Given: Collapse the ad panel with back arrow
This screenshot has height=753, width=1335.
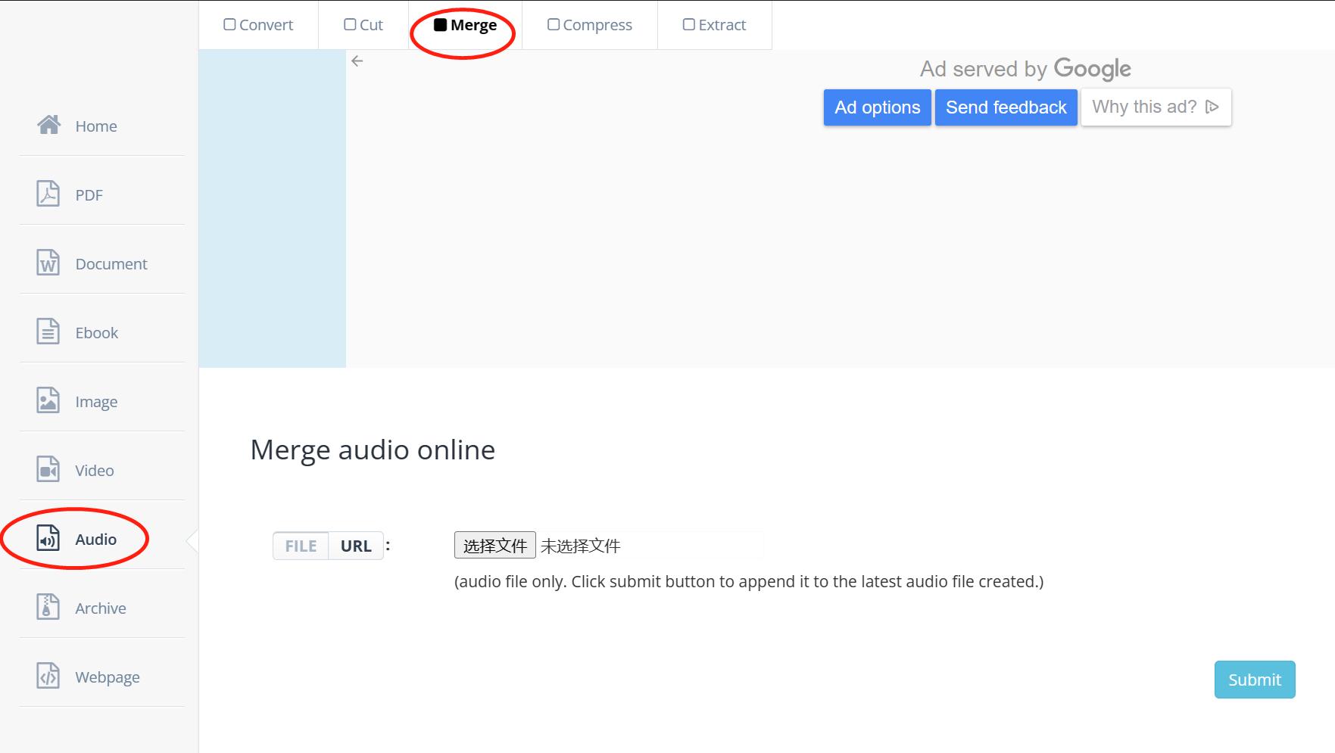Looking at the screenshot, I should click(357, 61).
